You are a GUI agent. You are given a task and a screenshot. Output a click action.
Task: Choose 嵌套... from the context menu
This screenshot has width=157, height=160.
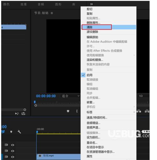[109, 102]
